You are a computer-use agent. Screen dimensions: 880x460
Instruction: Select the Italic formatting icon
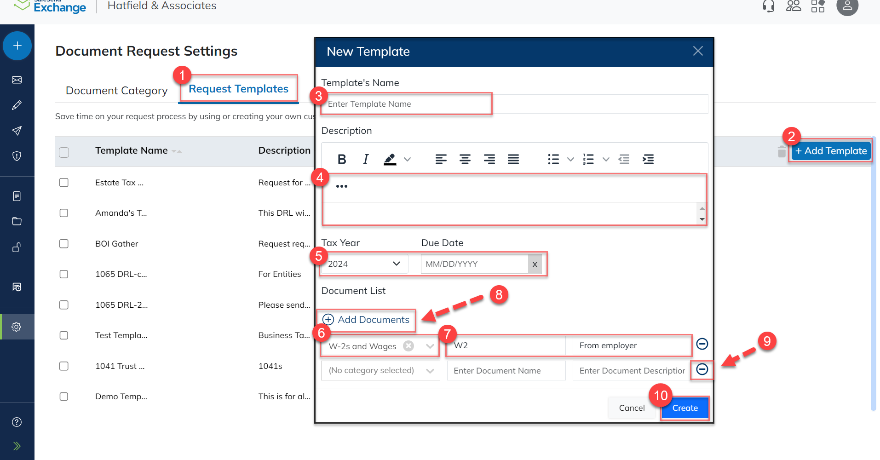pyautogui.click(x=365, y=159)
